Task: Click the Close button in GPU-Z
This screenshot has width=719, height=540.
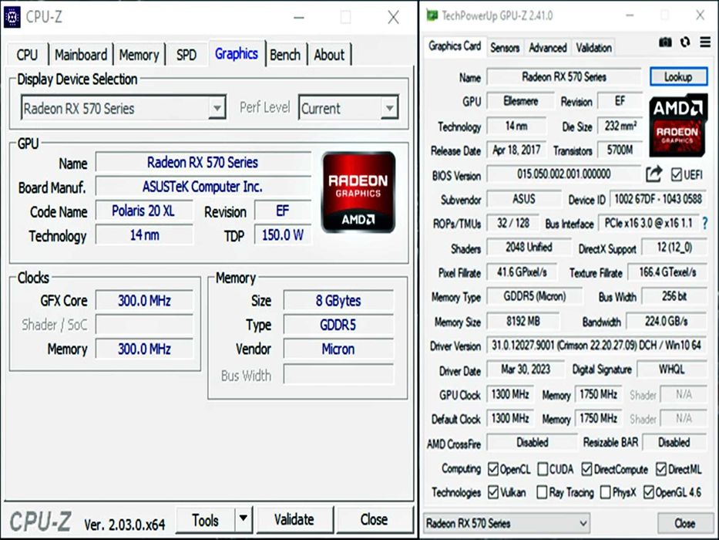Action: pyautogui.click(x=684, y=523)
